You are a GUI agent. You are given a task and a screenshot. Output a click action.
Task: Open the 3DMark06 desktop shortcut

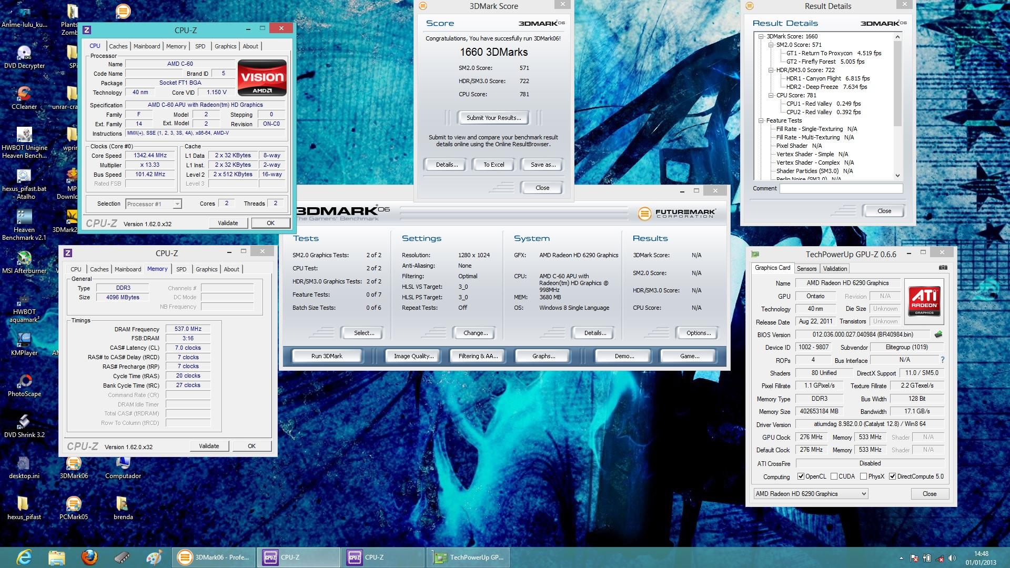74,468
